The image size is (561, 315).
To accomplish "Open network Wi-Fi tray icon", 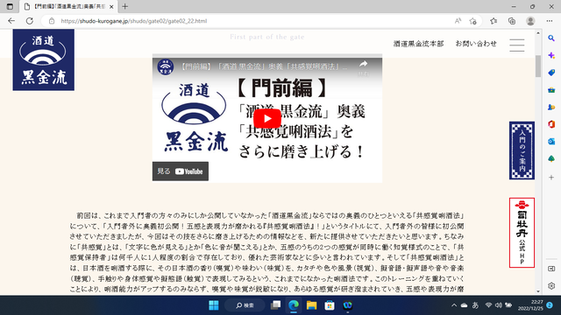I will click(x=488, y=305).
